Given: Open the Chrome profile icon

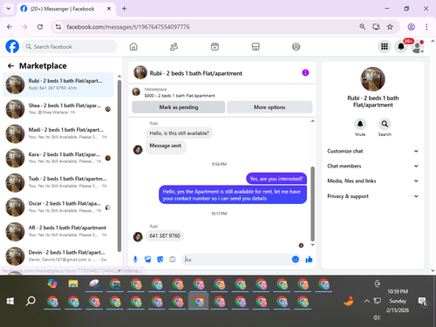Looking at the screenshot, I should click(x=411, y=27).
